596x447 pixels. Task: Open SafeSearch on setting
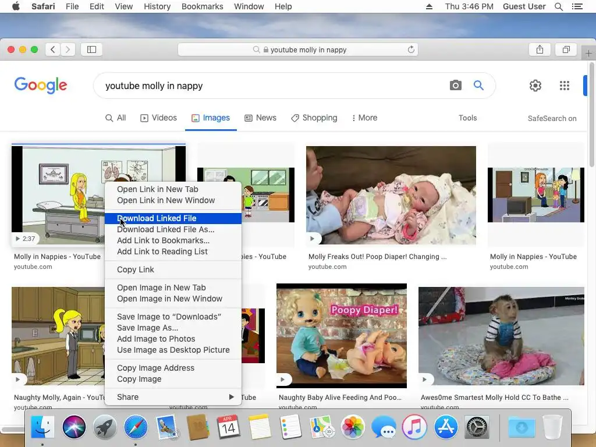pyautogui.click(x=552, y=118)
